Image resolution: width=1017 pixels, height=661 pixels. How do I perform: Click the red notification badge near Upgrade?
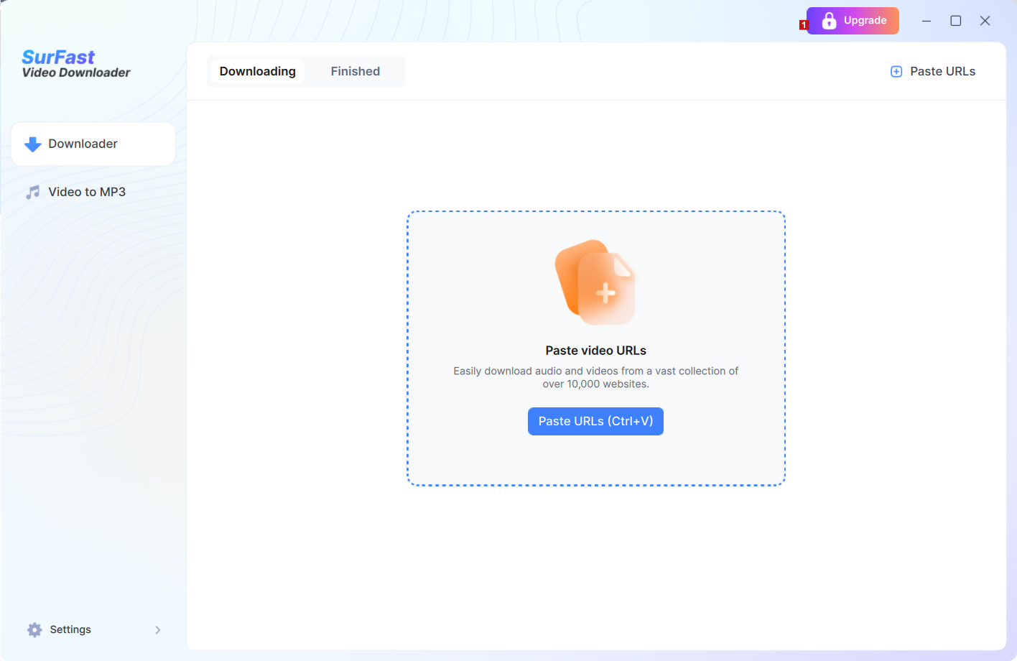[x=803, y=25]
